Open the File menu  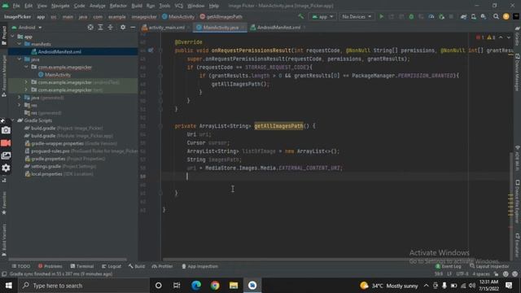[16, 6]
